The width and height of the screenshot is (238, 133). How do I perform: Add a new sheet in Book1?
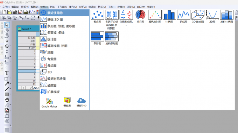pos(27,88)
